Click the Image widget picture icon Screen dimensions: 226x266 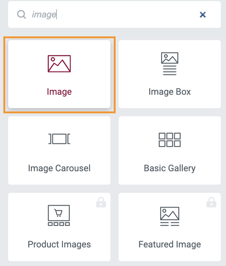(x=59, y=64)
